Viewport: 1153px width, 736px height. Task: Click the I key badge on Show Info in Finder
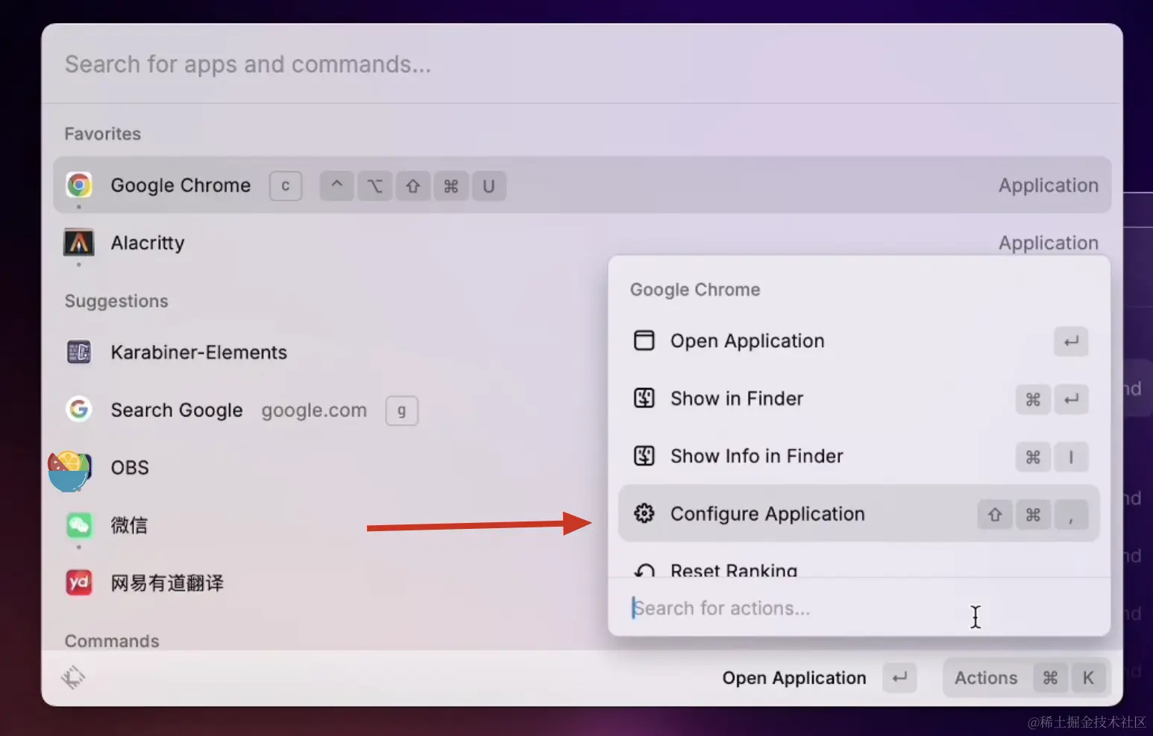tap(1071, 457)
